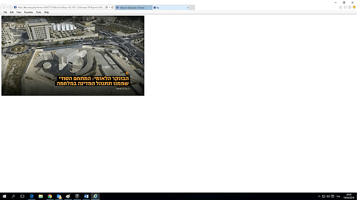Open Favorites star icon in toolbar

[345, 7]
